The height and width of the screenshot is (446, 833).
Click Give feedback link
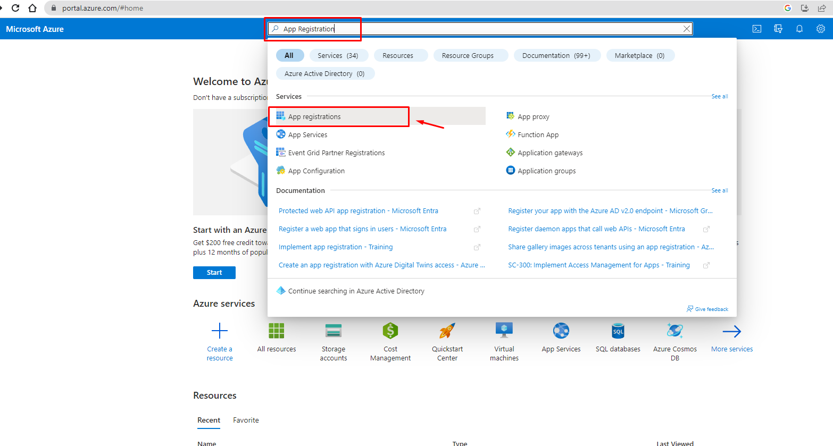[x=707, y=309]
